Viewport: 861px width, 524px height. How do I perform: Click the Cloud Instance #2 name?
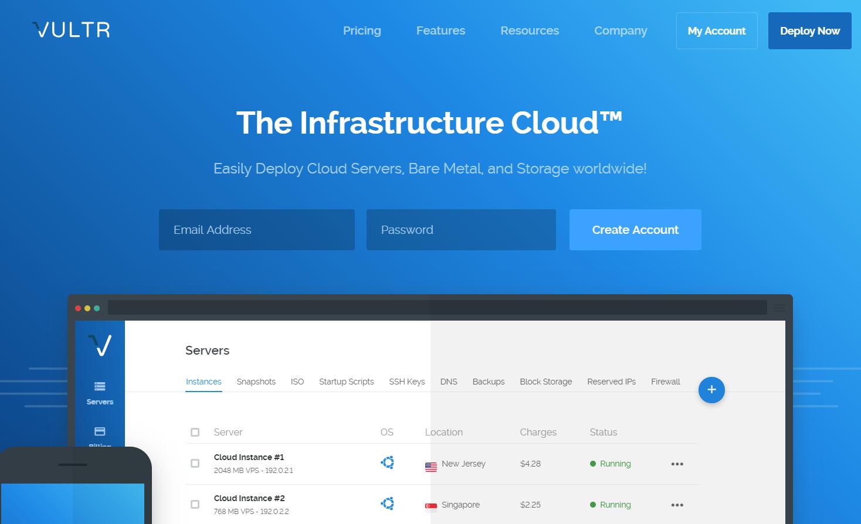click(x=249, y=498)
